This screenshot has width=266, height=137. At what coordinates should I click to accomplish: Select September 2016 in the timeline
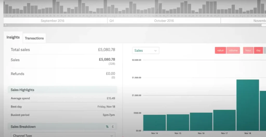point(52,21)
